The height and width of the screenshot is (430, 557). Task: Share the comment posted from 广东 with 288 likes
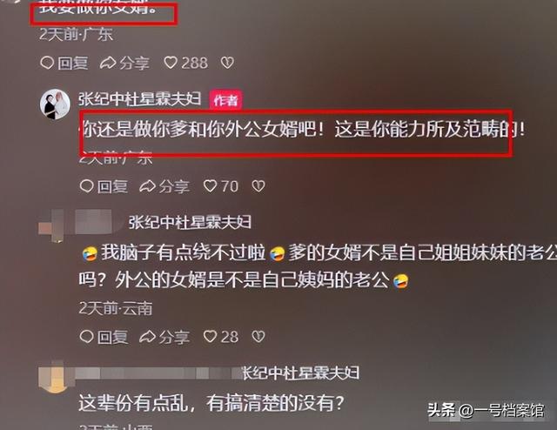tap(124, 64)
